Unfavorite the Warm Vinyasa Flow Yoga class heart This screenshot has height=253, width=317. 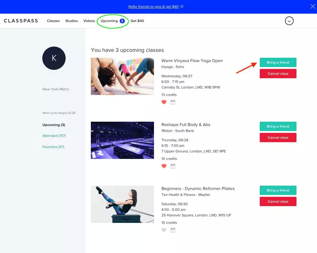[164, 102]
